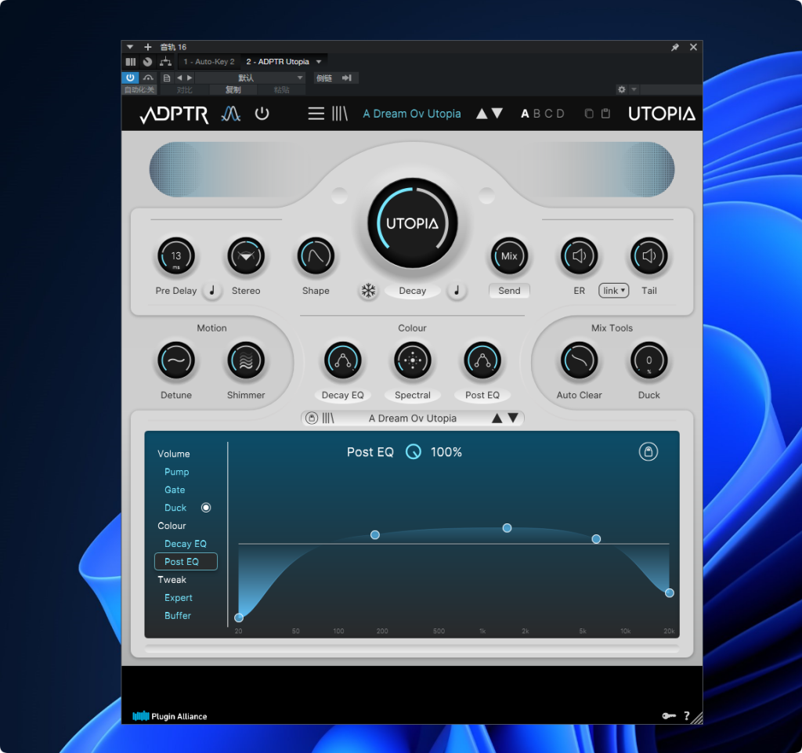Select the B settings slot
This screenshot has height=753, width=802.
pyautogui.click(x=536, y=114)
